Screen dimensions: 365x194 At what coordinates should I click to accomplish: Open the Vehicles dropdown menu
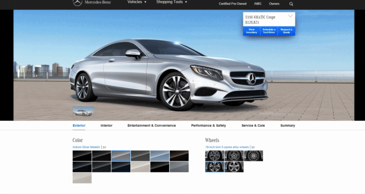coord(137,2)
